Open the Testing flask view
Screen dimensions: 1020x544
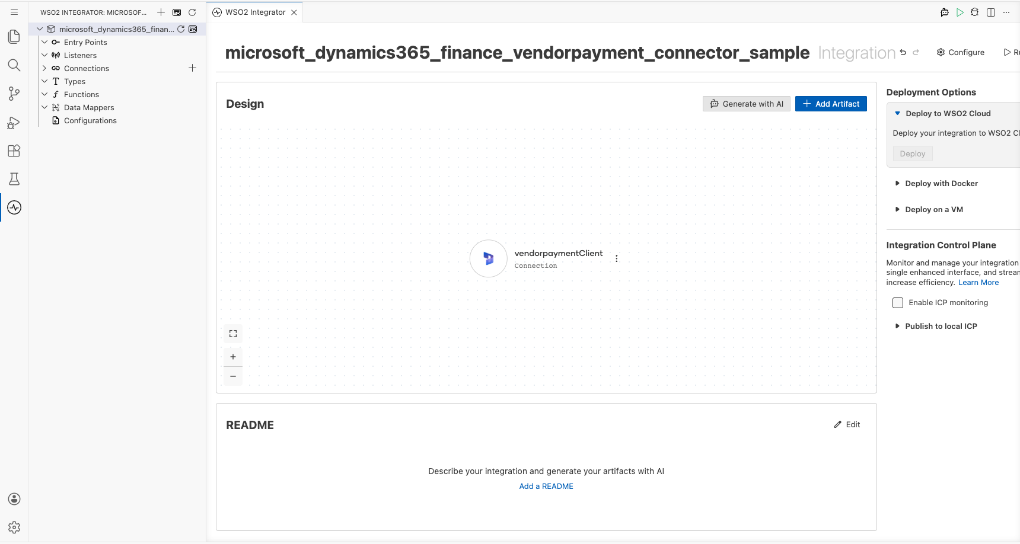point(14,179)
